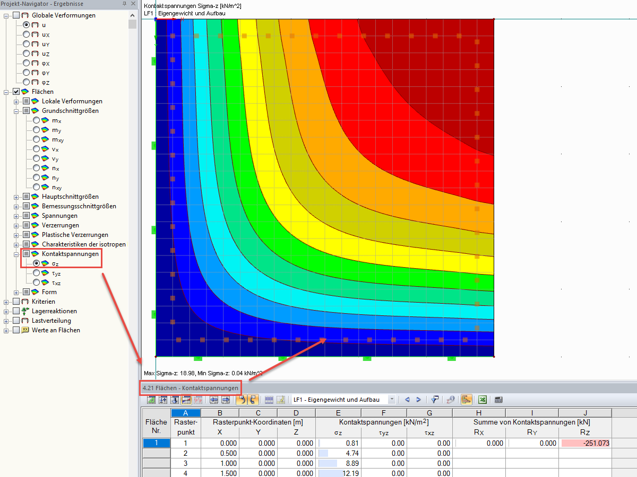The width and height of the screenshot is (637, 477).
Task: Toggle the Lastverteilung checkbox
Action: (x=16, y=321)
